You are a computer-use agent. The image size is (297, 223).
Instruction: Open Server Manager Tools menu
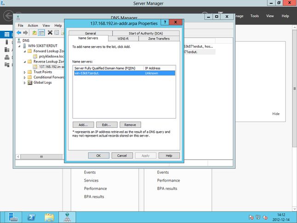tap(254, 16)
